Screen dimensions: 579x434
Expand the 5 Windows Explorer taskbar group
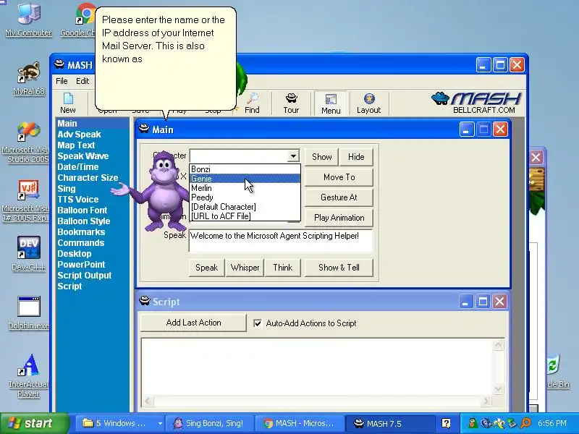coord(121,423)
